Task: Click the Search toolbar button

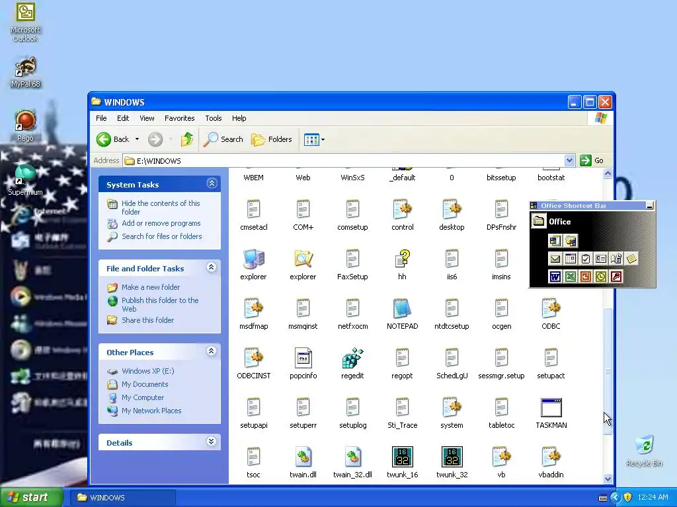Action: [x=223, y=139]
